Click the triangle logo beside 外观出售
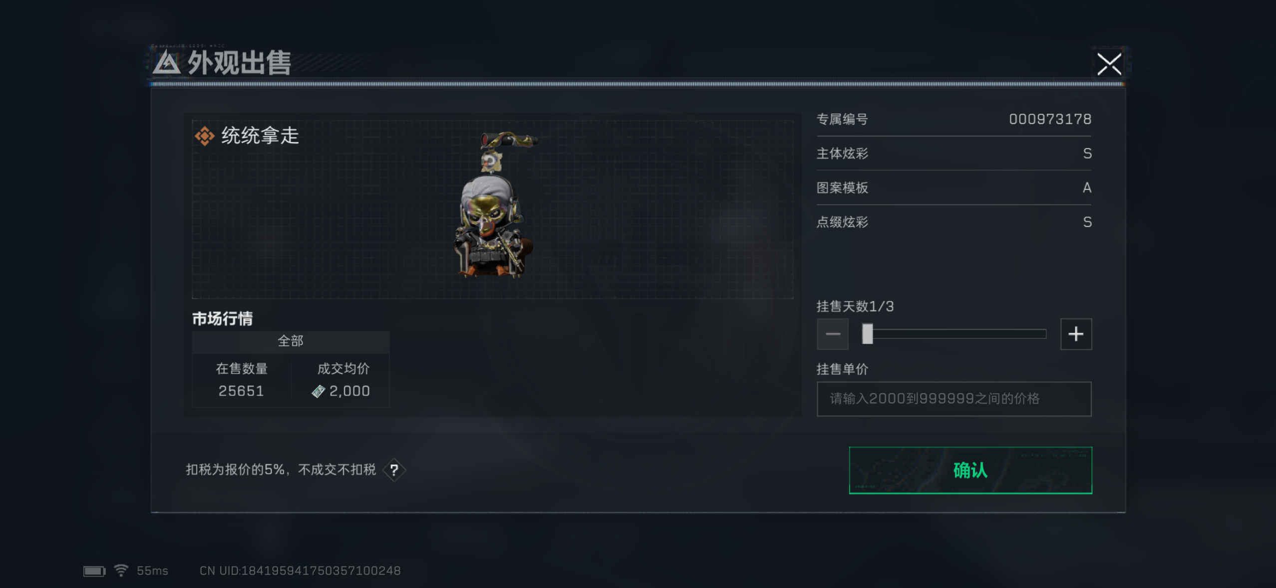Viewport: 1276px width, 588px height. point(166,63)
